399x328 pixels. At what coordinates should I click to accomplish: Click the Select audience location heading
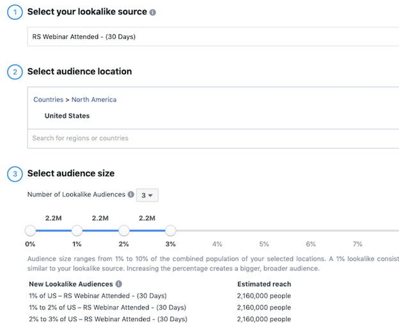click(79, 71)
